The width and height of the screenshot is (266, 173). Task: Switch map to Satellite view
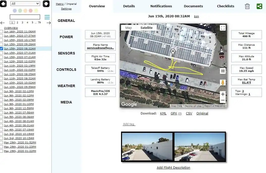146,28
